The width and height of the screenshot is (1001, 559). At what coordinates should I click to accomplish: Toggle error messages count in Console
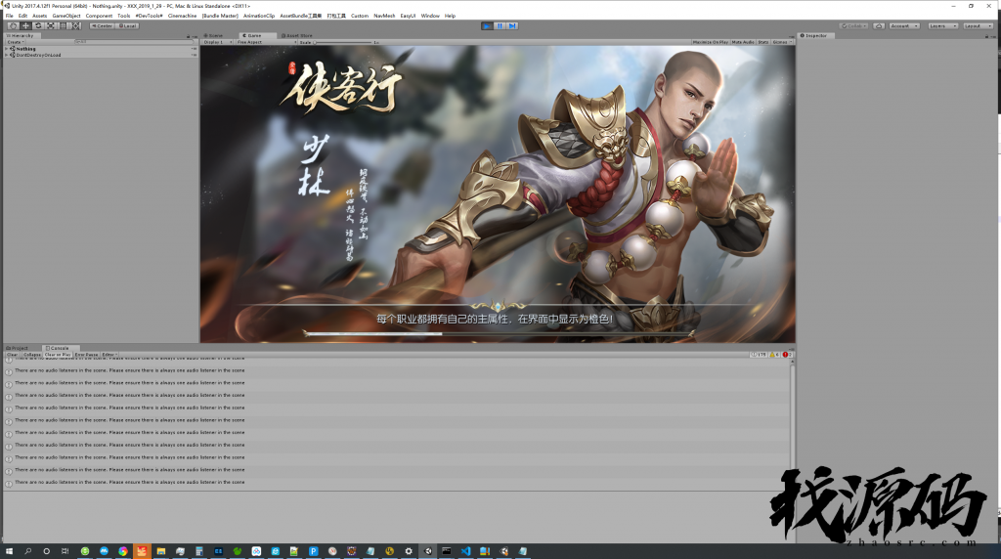click(x=787, y=354)
